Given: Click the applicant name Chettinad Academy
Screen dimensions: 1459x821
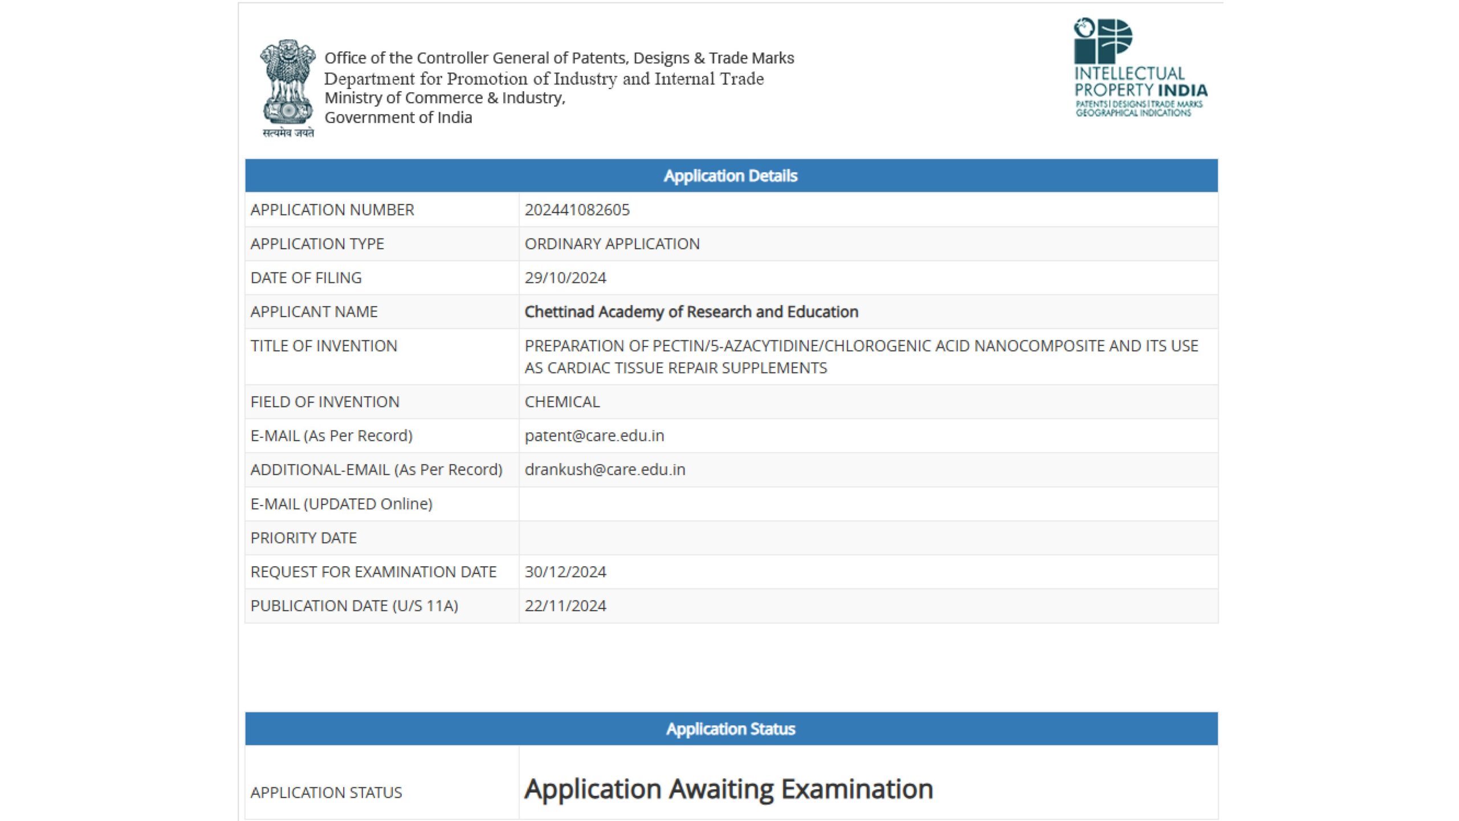Looking at the screenshot, I should 691,312.
